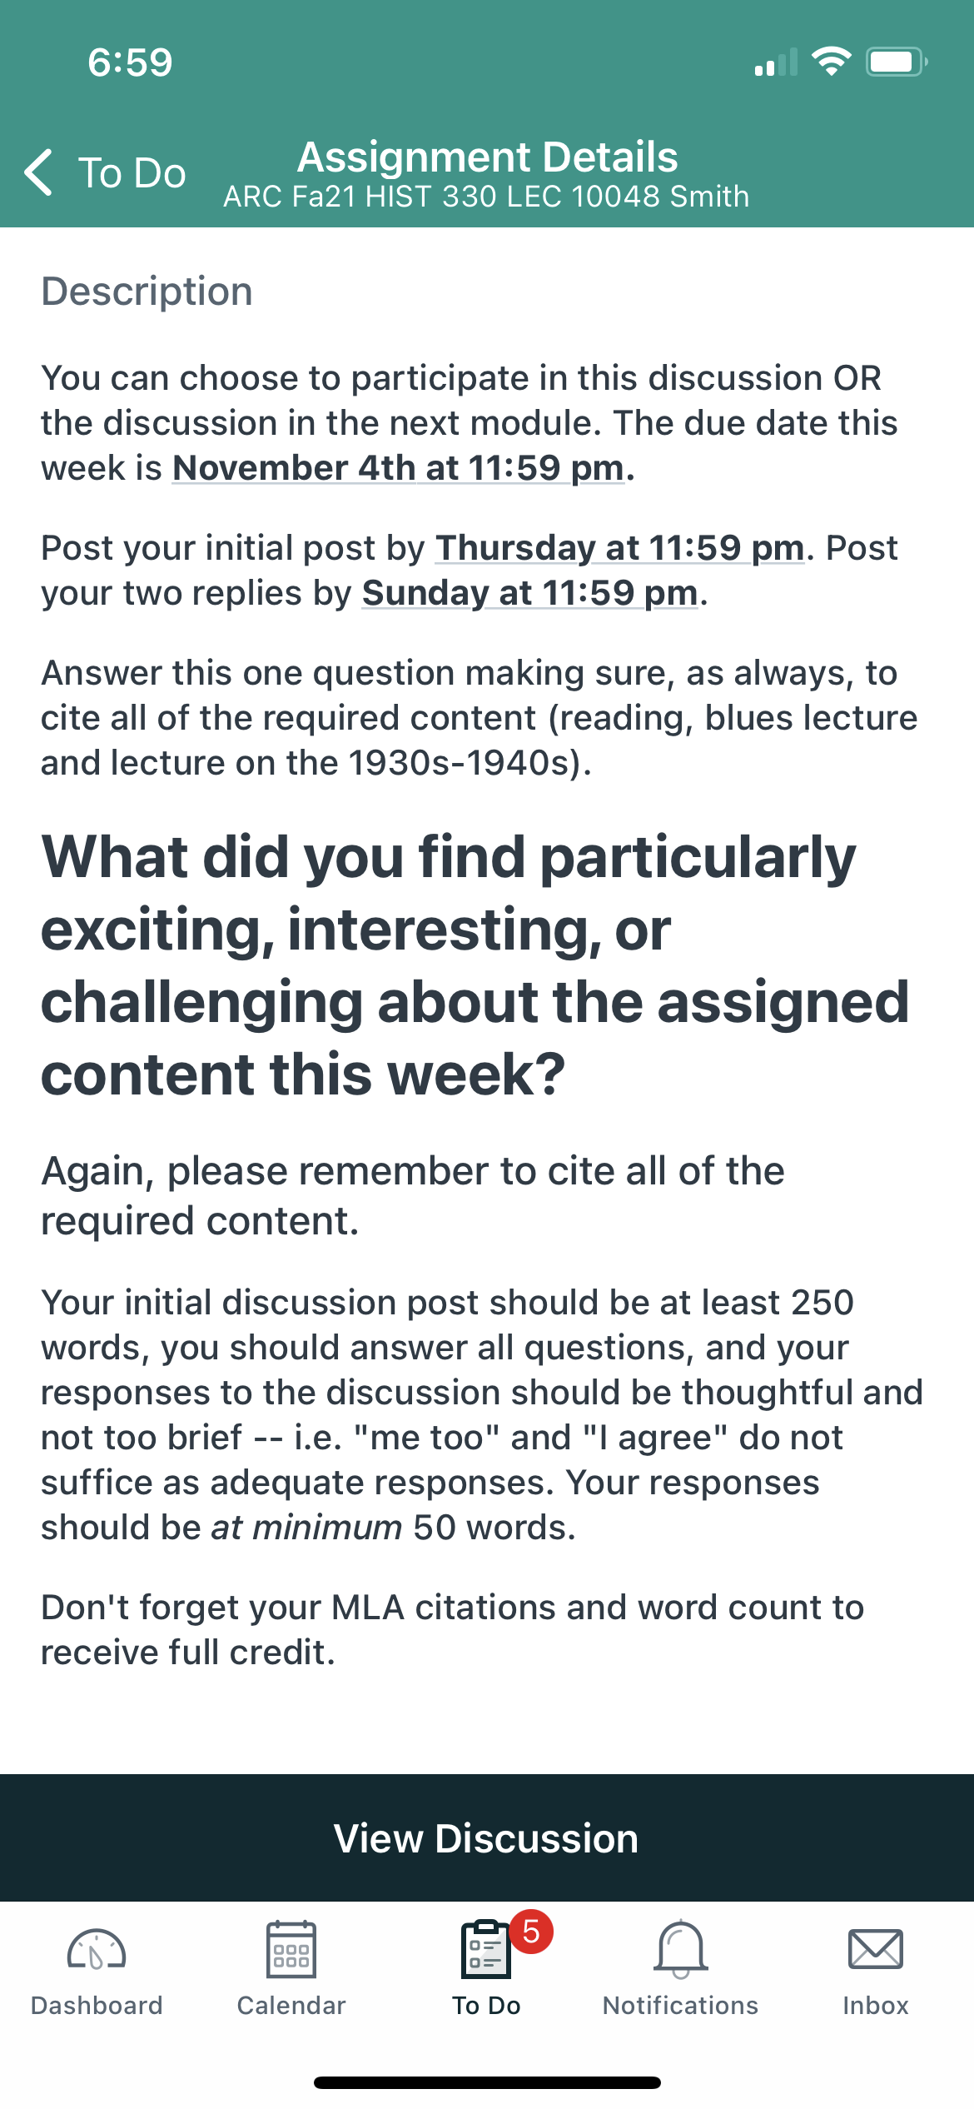Switch to the Notifications tab label
This screenshot has width=974, height=2109.
click(681, 2006)
